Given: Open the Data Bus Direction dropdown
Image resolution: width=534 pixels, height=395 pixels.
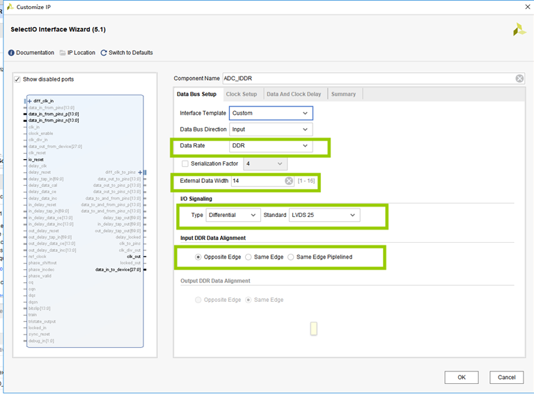Looking at the screenshot, I should click(x=271, y=129).
